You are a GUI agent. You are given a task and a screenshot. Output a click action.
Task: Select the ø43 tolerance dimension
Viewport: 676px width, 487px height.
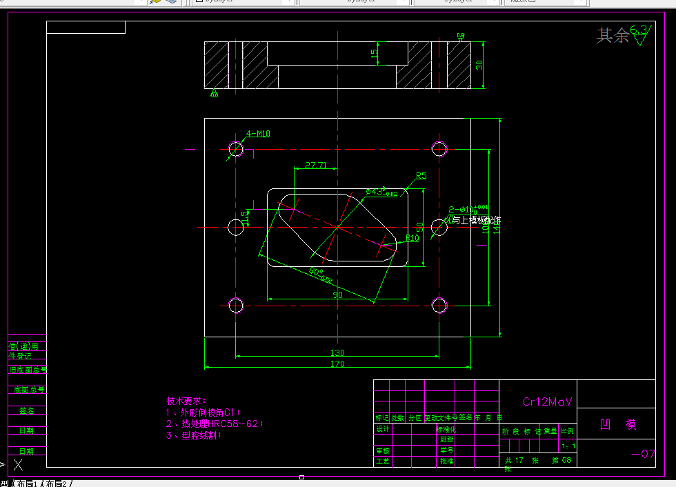coord(381,192)
